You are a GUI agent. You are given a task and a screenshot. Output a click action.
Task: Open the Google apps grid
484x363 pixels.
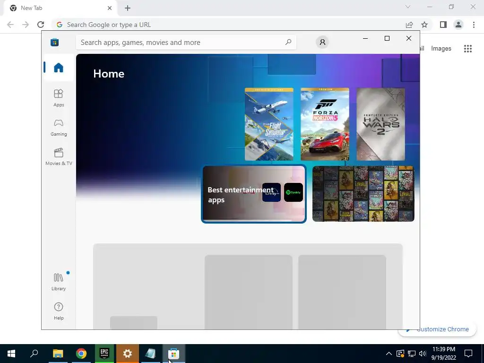coord(467,49)
